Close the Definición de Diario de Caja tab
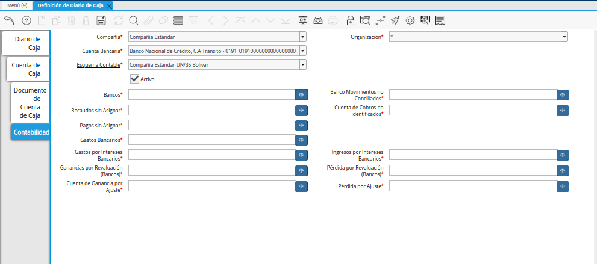 (x=109, y=6)
